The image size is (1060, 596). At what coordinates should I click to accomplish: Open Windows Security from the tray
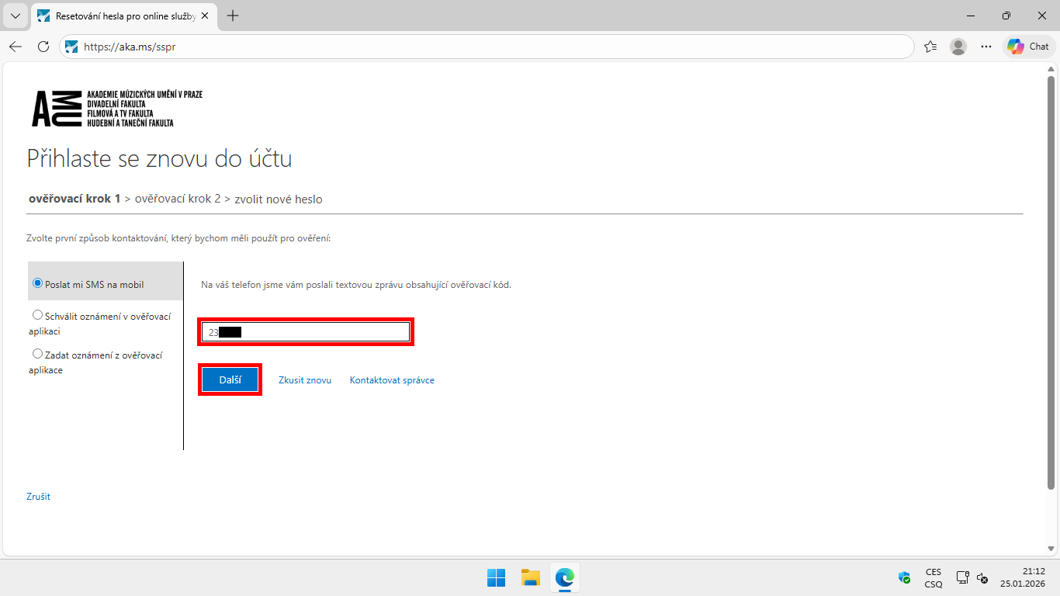[x=903, y=577]
